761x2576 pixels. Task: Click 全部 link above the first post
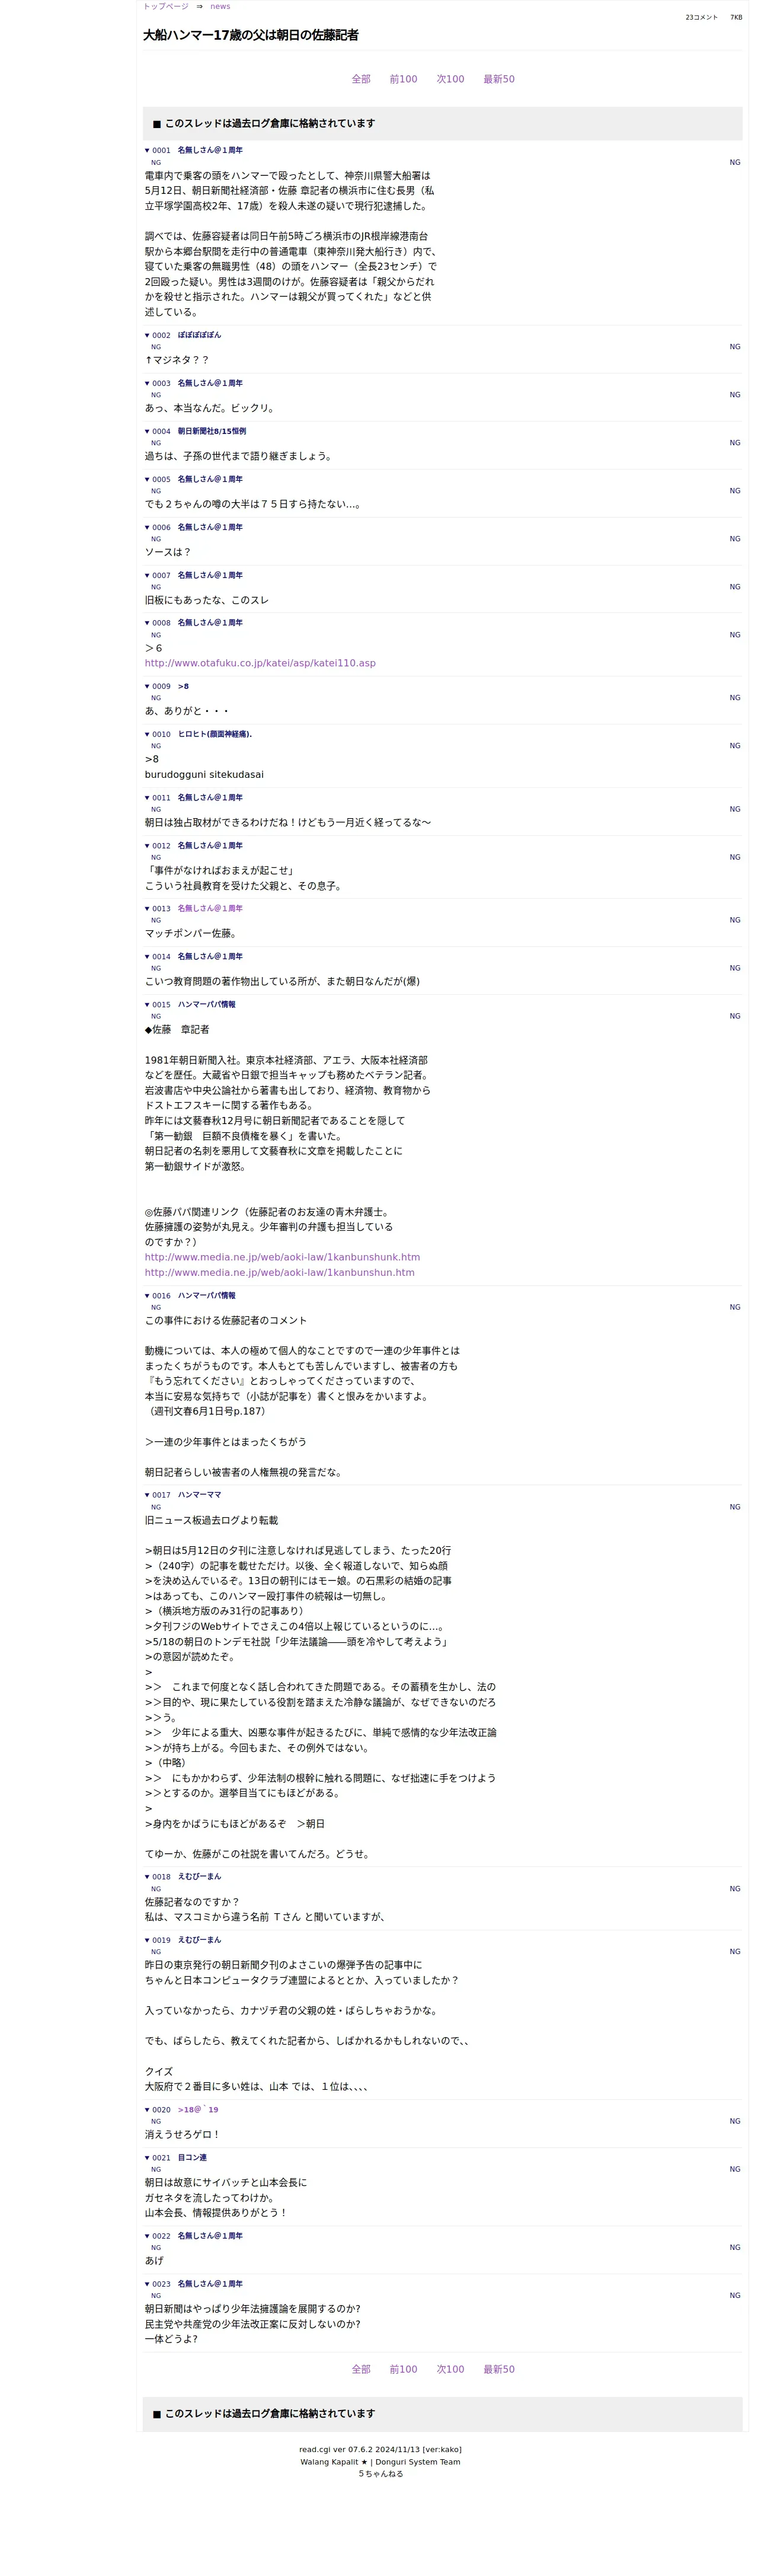point(361,79)
